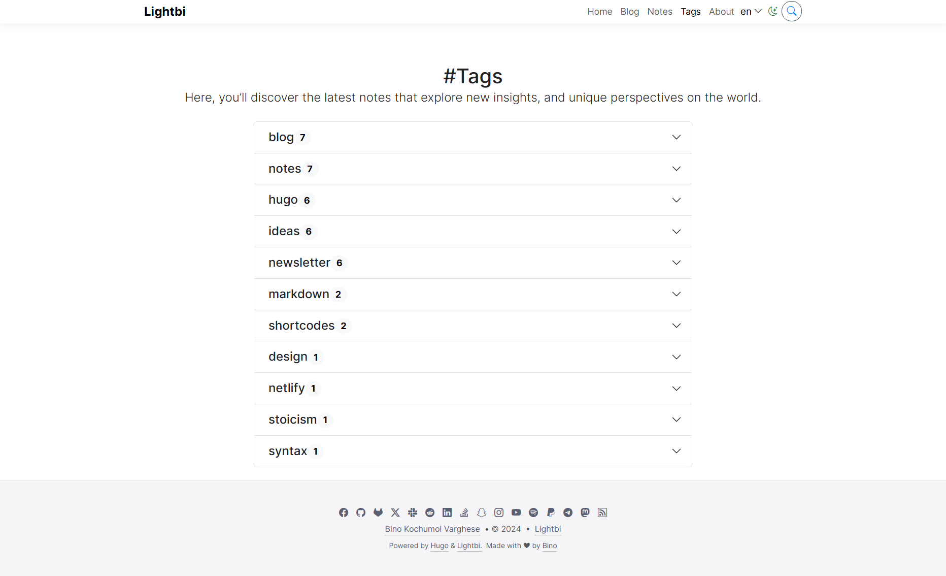Select the Tags nav item

tap(691, 11)
